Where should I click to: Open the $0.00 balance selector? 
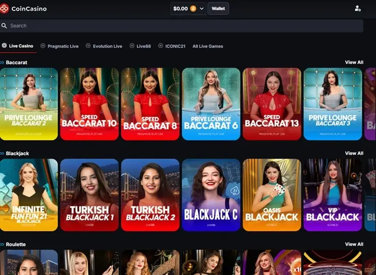188,9
